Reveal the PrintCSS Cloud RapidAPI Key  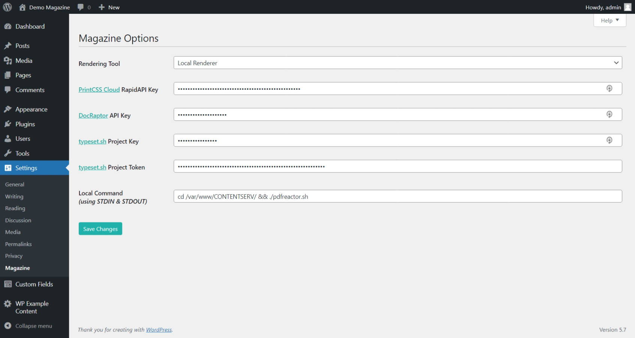(x=610, y=88)
